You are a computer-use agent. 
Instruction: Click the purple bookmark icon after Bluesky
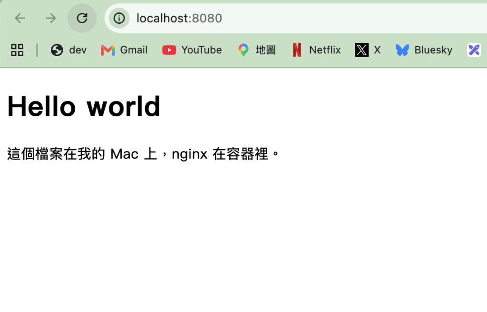pos(474,50)
